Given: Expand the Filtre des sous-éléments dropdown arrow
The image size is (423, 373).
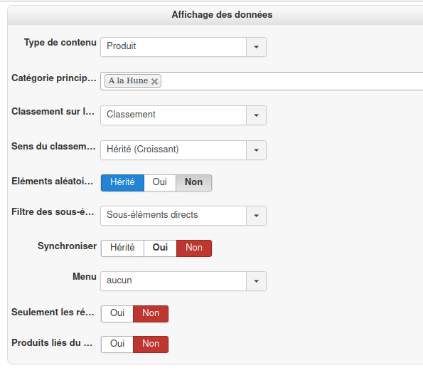Looking at the screenshot, I should [x=256, y=216].
